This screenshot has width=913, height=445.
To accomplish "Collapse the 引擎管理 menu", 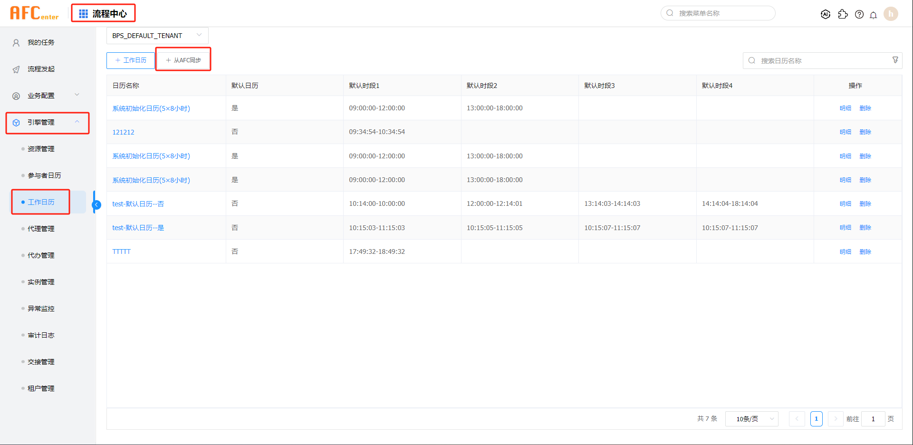I will 47,123.
